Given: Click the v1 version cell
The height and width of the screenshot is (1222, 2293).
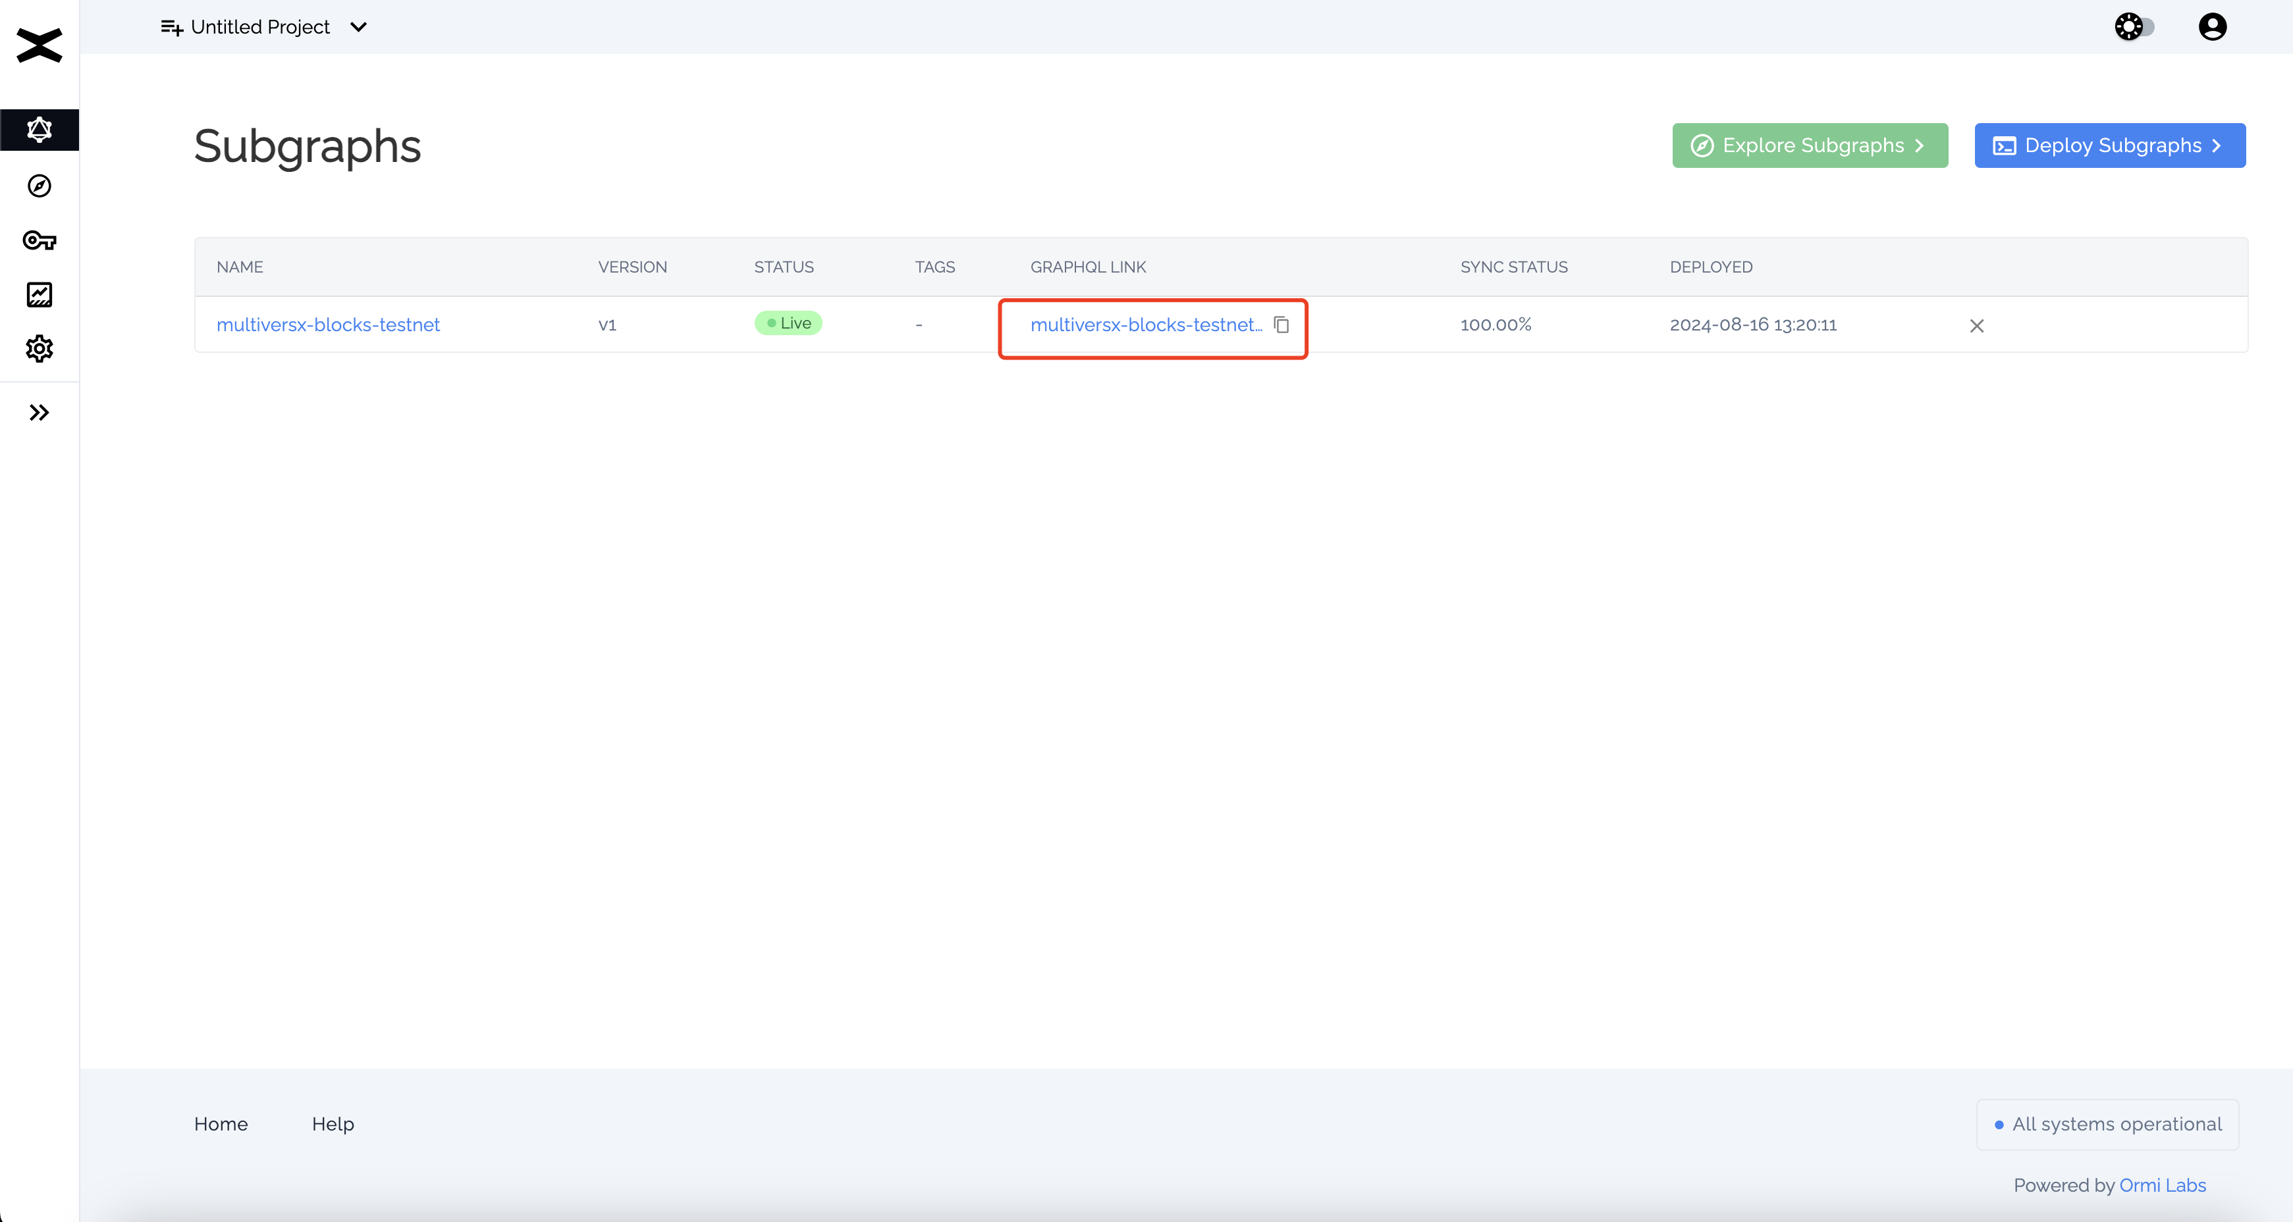Looking at the screenshot, I should [607, 325].
